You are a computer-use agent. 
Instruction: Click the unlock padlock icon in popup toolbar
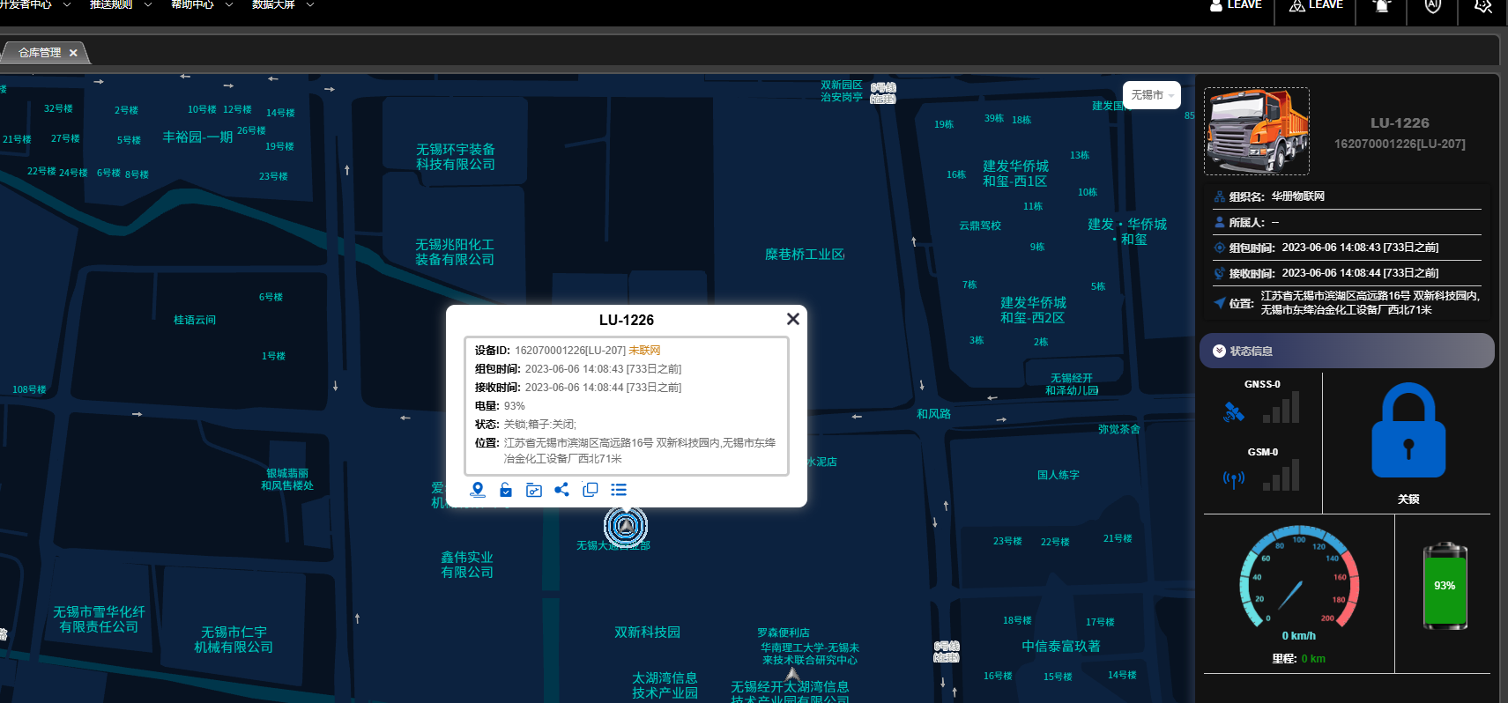click(506, 490)
